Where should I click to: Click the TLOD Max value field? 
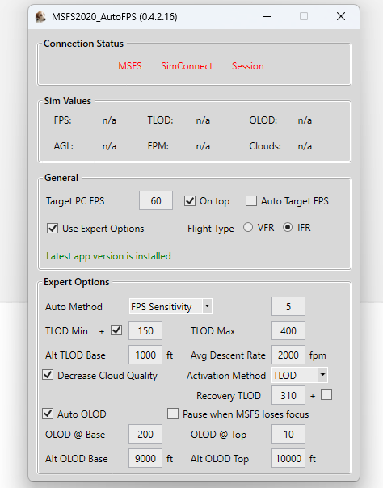(x=288, y=330)
